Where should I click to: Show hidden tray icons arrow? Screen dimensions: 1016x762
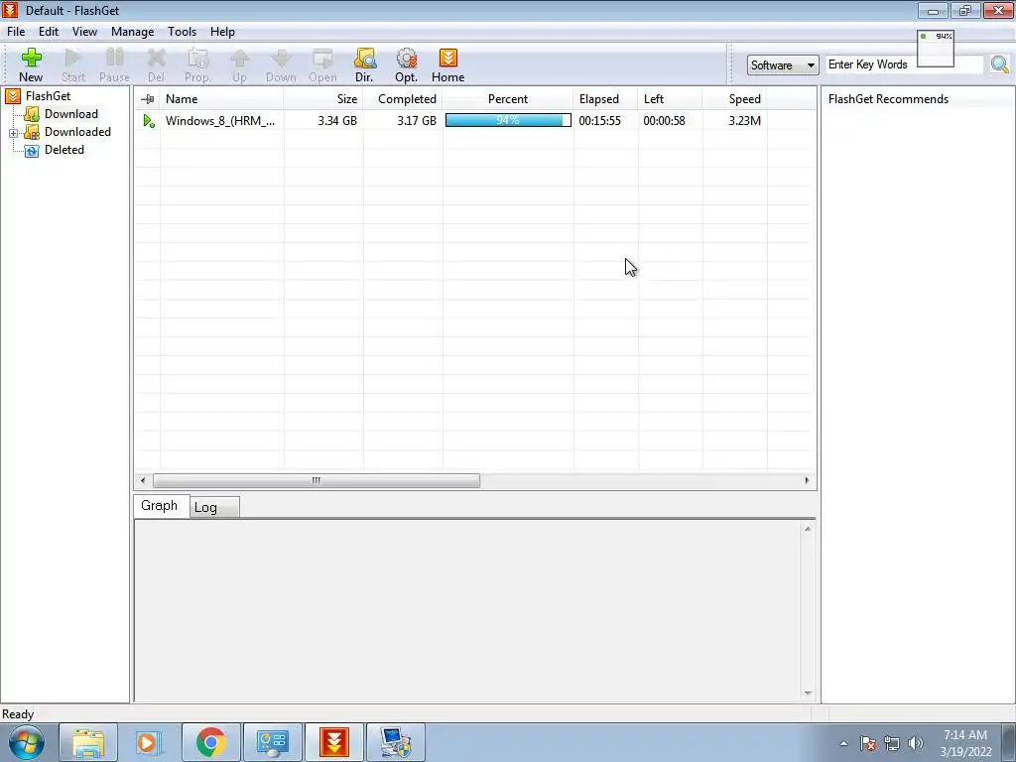tap(843, 743)
